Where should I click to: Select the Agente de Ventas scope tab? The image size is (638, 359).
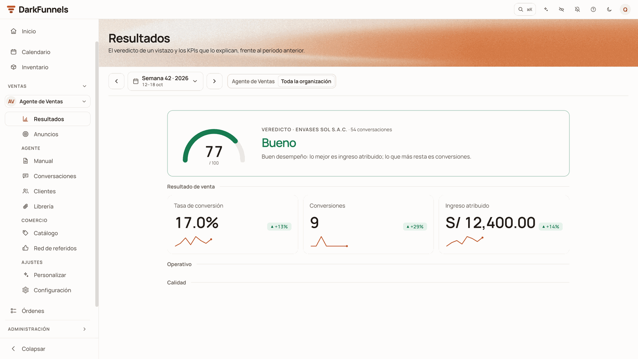(x=253, y=81)
